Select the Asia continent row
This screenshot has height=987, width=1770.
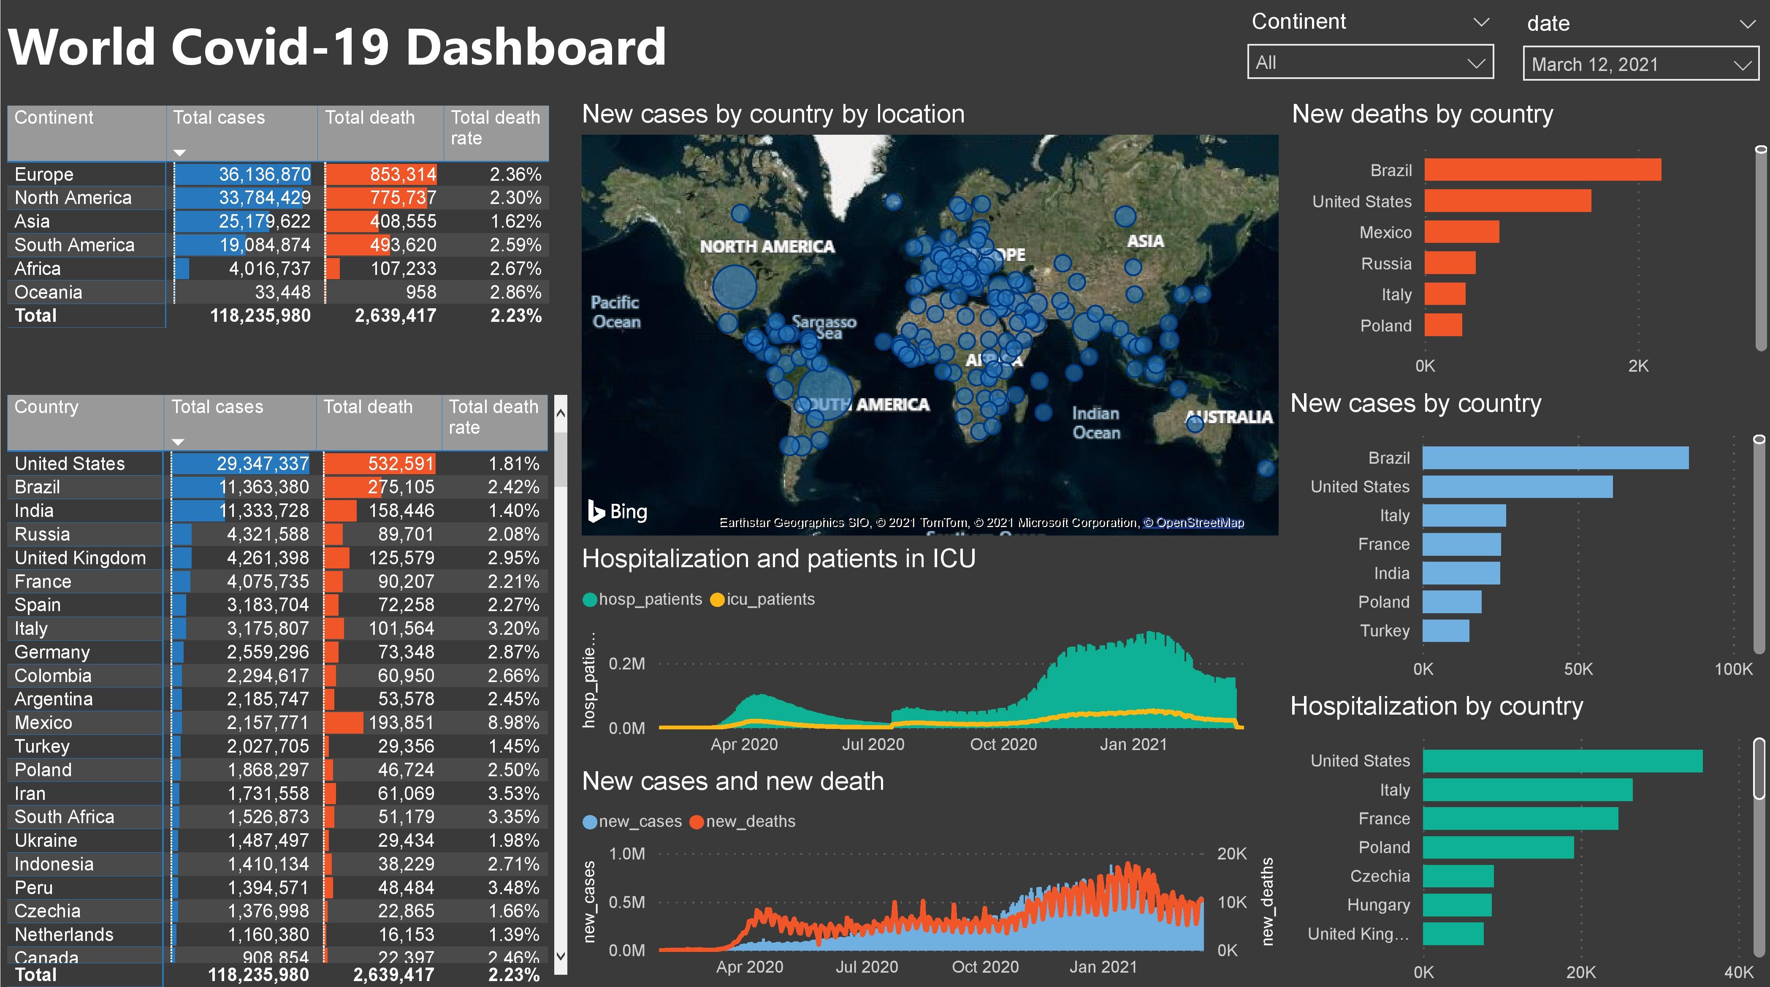[x=278, y=221]
